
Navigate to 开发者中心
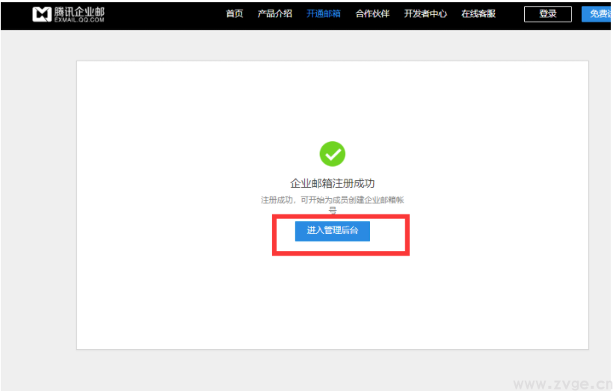coord(425,13)
